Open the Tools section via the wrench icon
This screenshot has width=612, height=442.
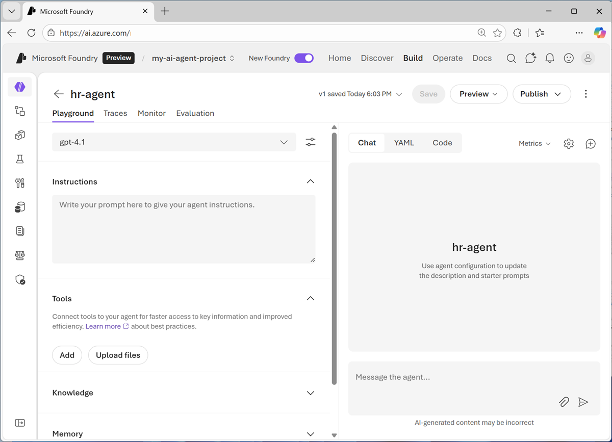coord(20,183)
